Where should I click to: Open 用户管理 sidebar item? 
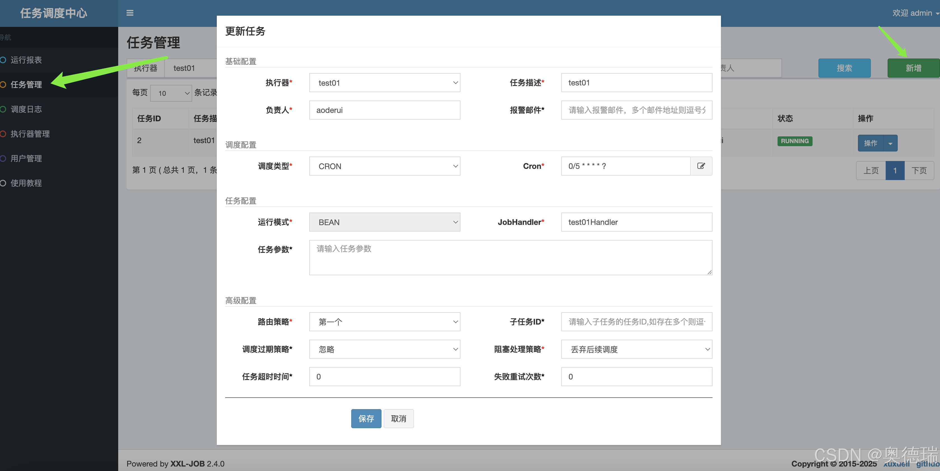(26, 158)
